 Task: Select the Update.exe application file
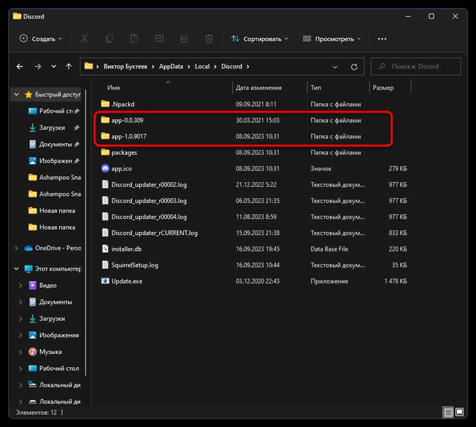pos(122,281)
